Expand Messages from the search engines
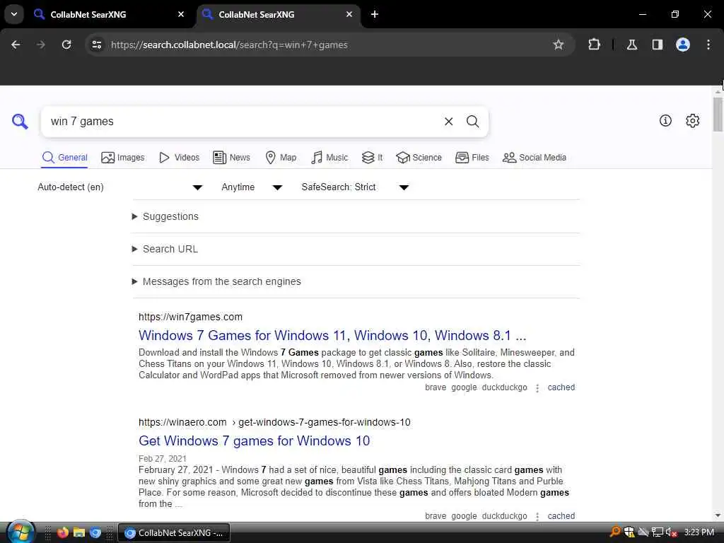724x543 pixels. click(x=216, y=281)
